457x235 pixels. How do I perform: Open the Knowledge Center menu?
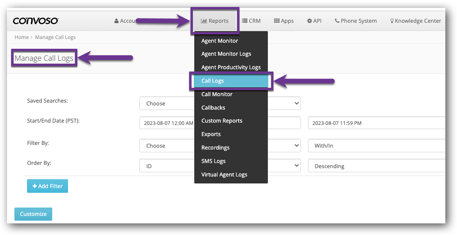pos(416,21)
